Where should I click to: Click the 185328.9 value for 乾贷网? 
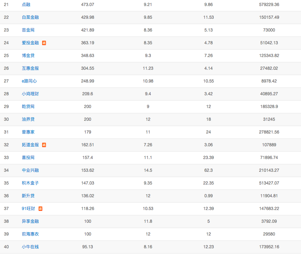(x=269, y=106)
